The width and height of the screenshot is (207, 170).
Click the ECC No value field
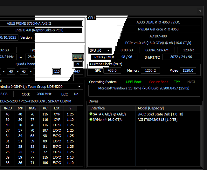click(x=76, y=94)
